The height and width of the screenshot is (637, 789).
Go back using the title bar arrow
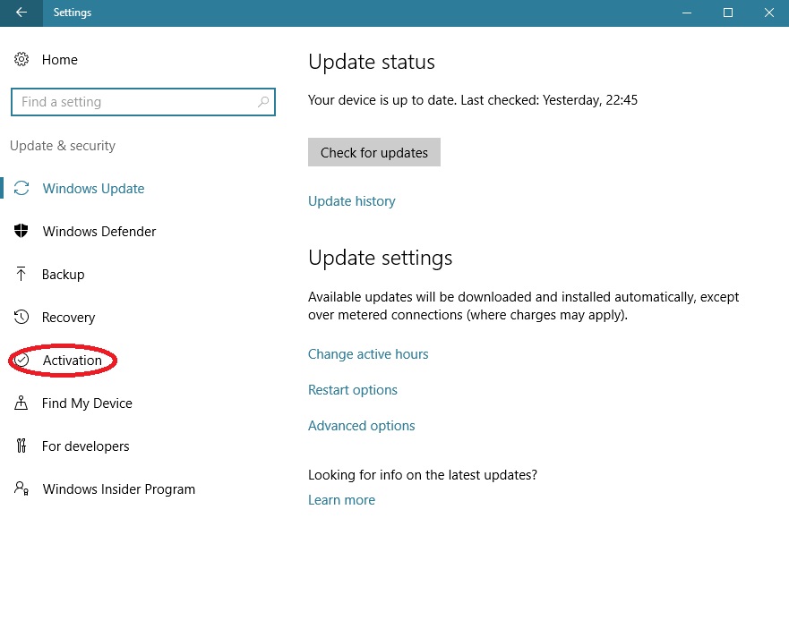(x=21, y=13)
